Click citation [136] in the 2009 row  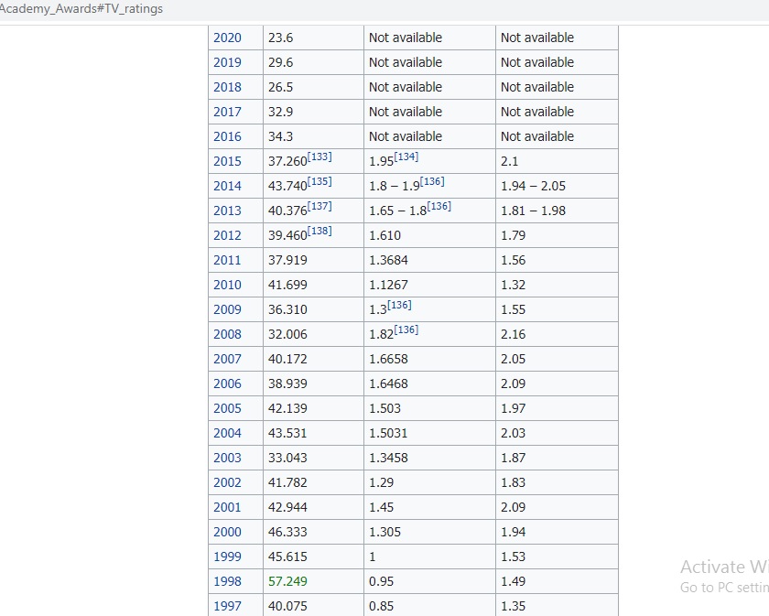(x=399, y=306)
